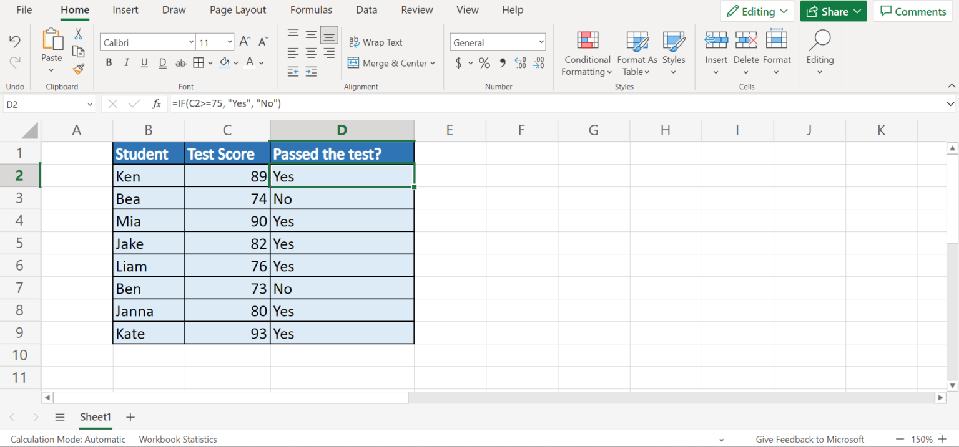Image resolution: width=959 pixels, height=447 pixels.
Task: Click the Give Feedback to Microsoft link
Action: click(810, 439)
